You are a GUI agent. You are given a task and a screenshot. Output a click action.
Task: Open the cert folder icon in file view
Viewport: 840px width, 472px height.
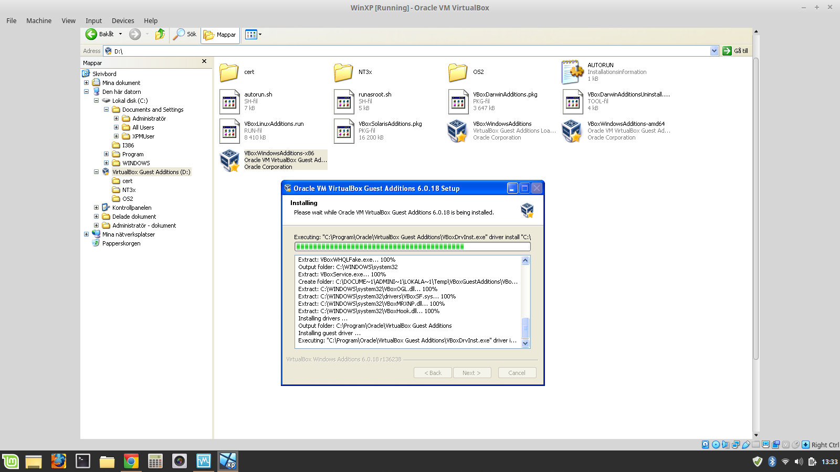[x=229, y=72]
